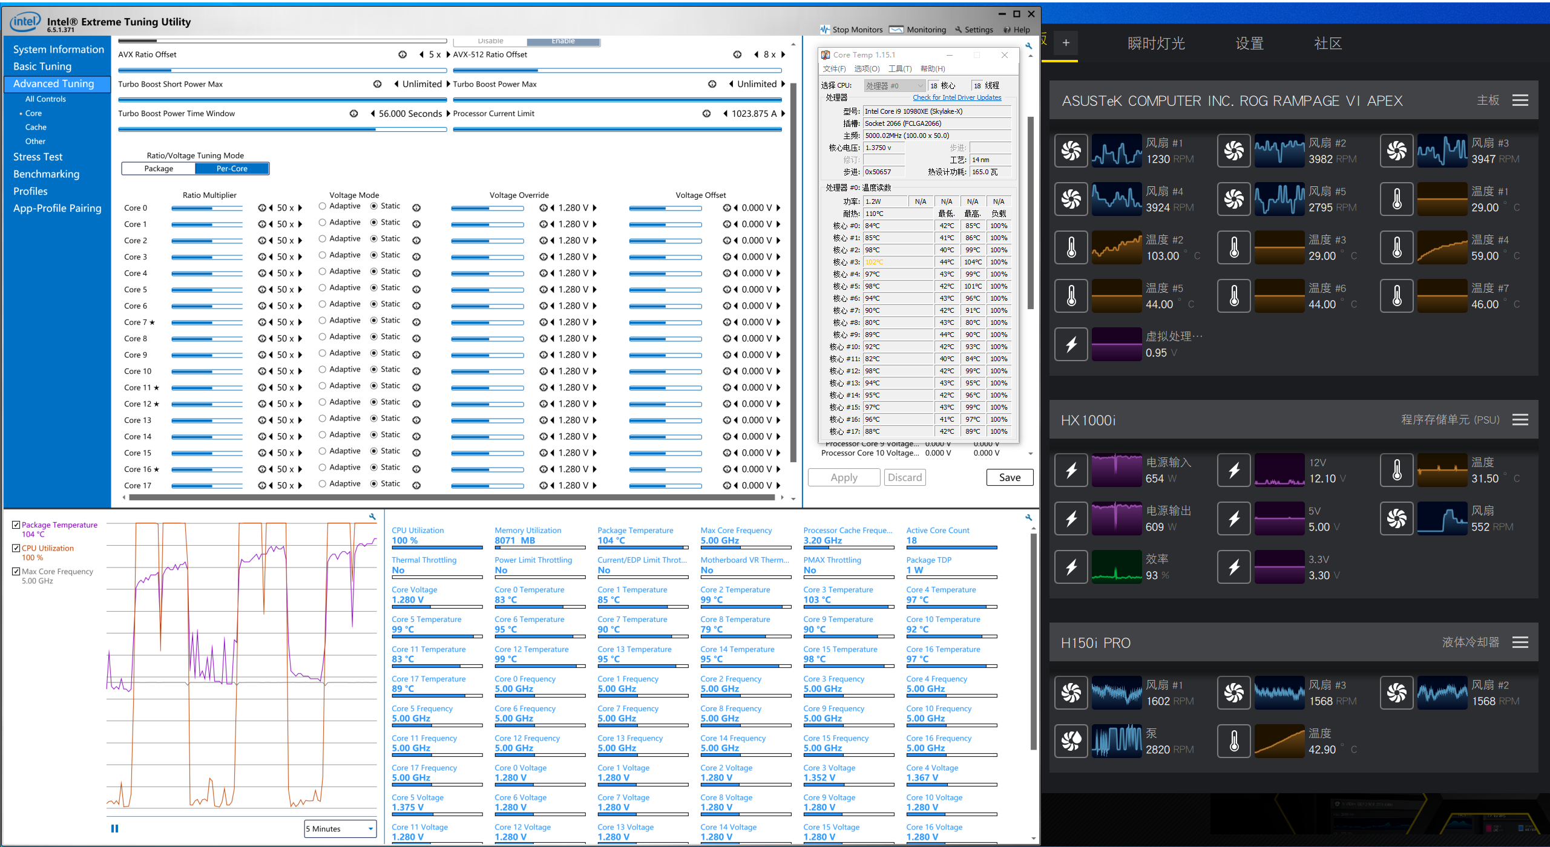Open 设置 tab in iCUE
Screen dimensions: 1550x847
pos(1249,44)
